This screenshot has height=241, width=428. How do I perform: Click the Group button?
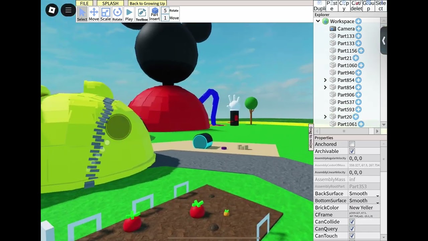coord(368,6)
